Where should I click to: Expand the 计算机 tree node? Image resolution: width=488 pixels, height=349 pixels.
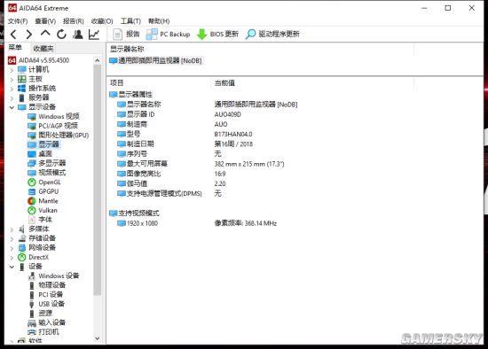tap(12, 70)
